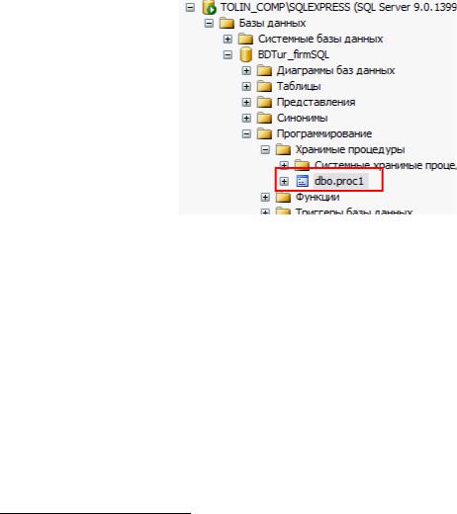Select the dbo.proc1 label
This screenshot has width=457, height=514.
339,181
